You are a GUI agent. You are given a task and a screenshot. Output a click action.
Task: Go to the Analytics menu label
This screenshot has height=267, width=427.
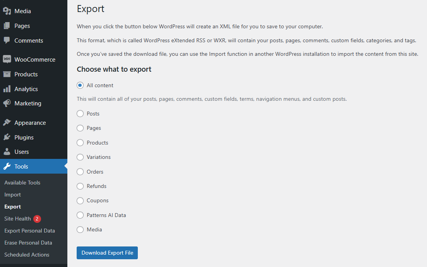[x=26, y=89]
